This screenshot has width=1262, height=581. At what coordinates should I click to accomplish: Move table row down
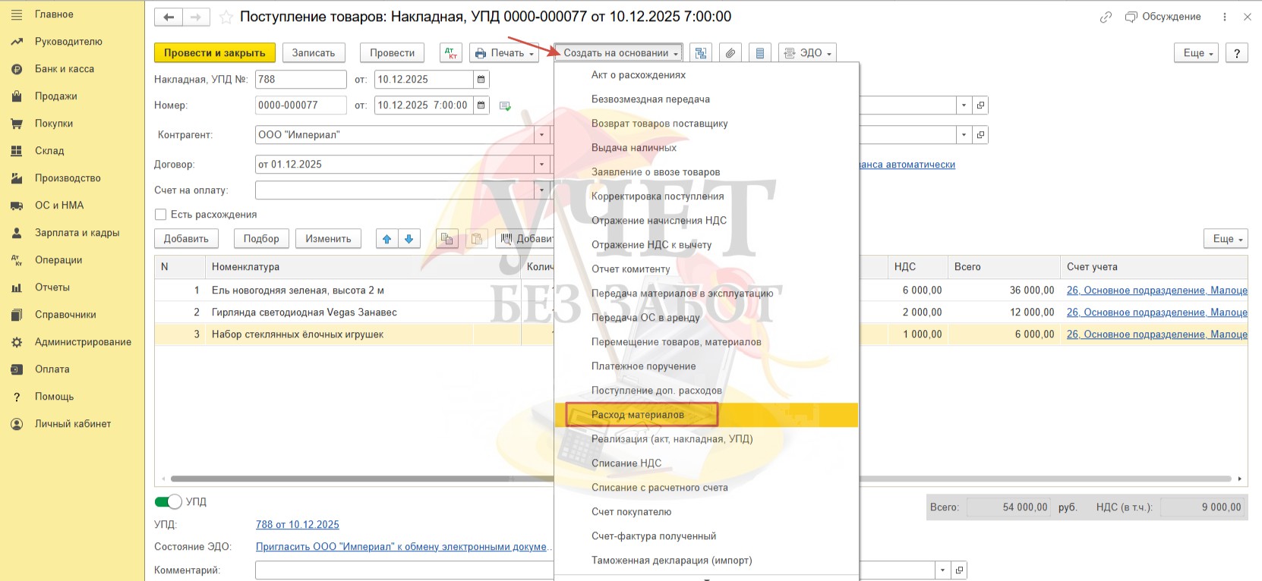point(409,239)
